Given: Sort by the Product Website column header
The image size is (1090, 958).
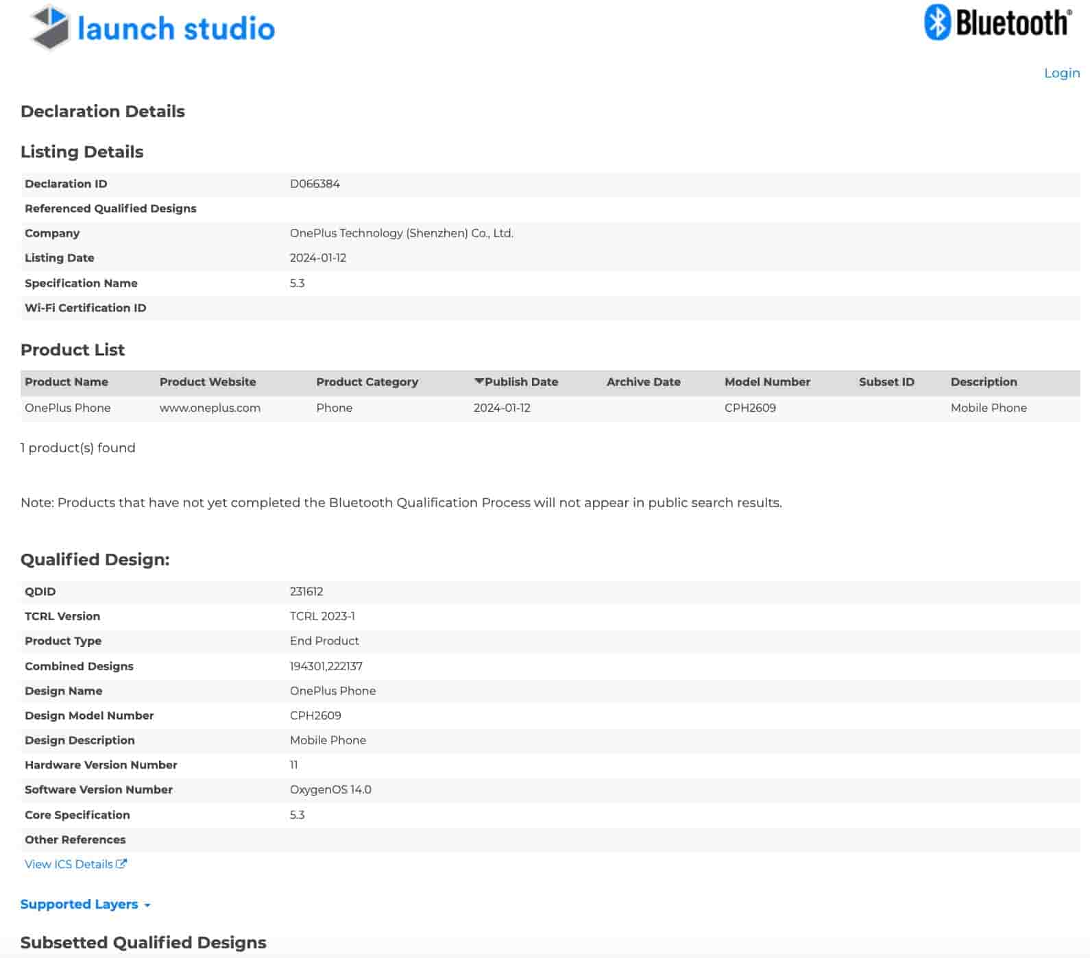Looking at the screenshot, I should 208,382.
